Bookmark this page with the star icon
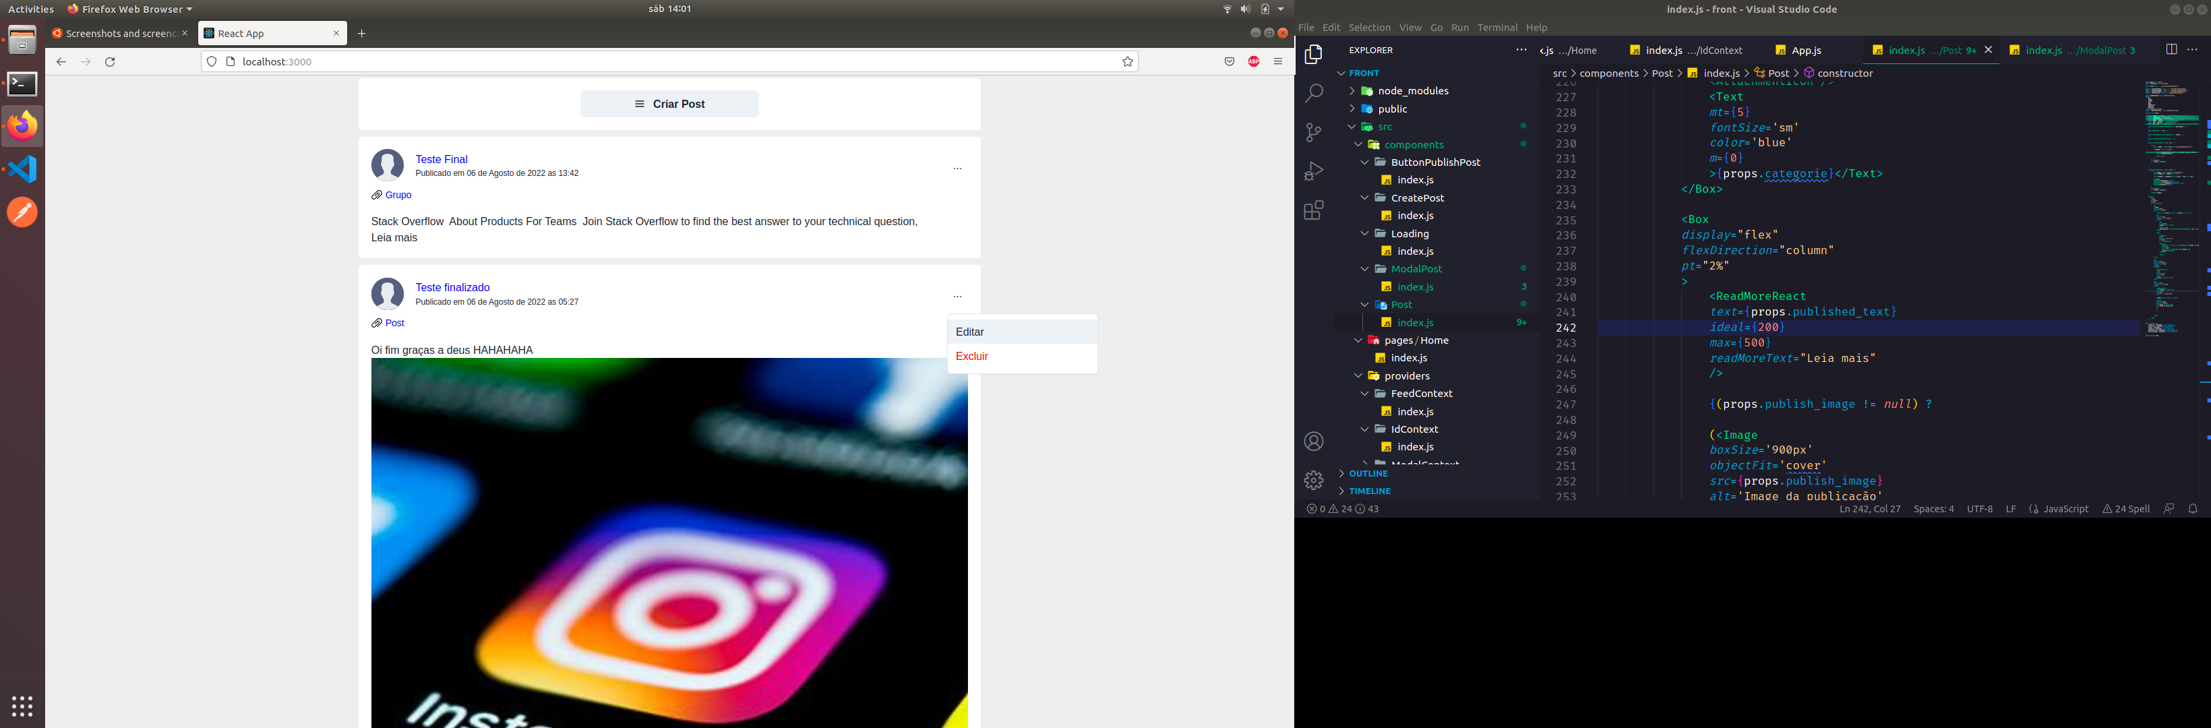The height and width of the screenshot is (728, 2211). tap(1127, 62)
